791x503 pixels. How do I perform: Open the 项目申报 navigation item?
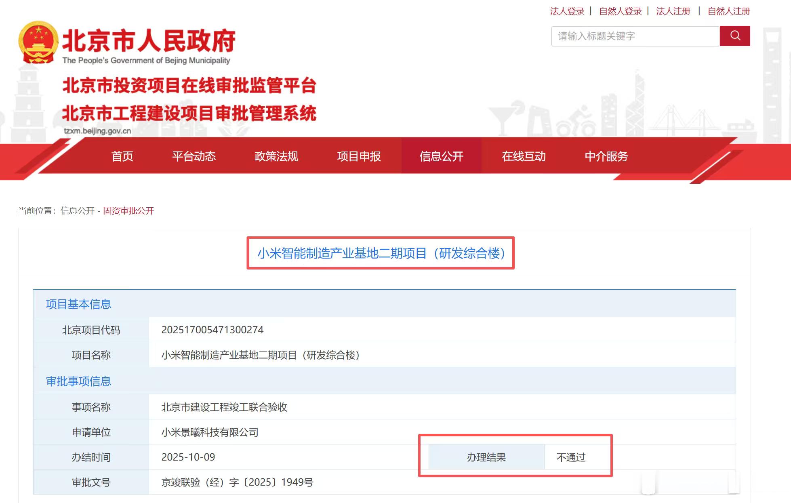click(x=359, y=156)
